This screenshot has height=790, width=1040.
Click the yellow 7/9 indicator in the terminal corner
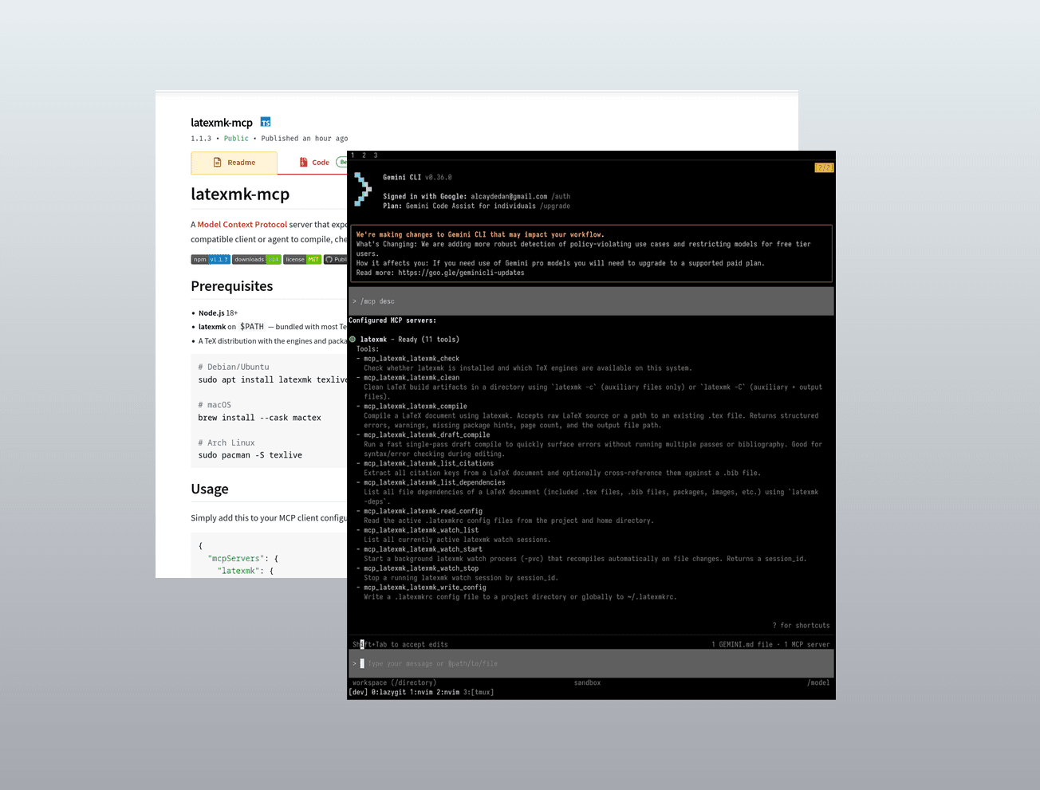pos(824,167)
